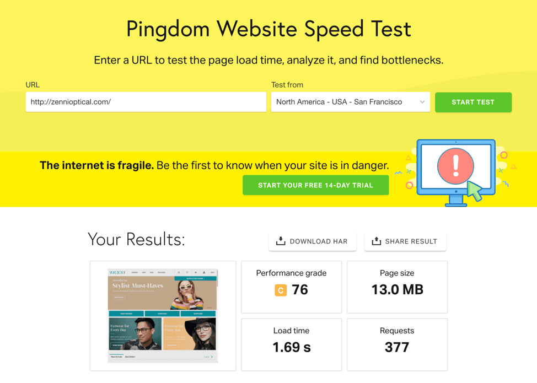
Task: Click the START TEST button
Action: (473, 102)
